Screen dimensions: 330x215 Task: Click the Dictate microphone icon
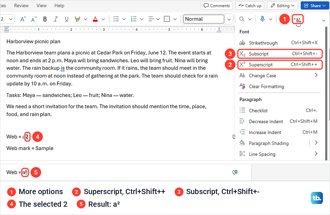tap(263, 19)
